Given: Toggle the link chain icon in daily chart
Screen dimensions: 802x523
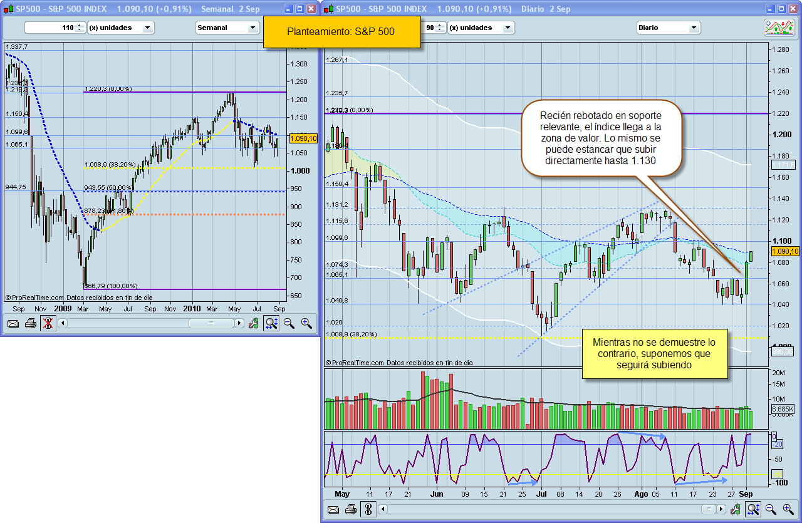Looking at the screenshot, I should (x=368, y=510).
